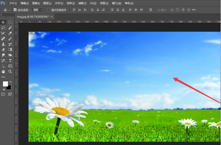Select the Zoom magnifier tool
The height and width of the screenshot is (145, 221).
point(10,71)
